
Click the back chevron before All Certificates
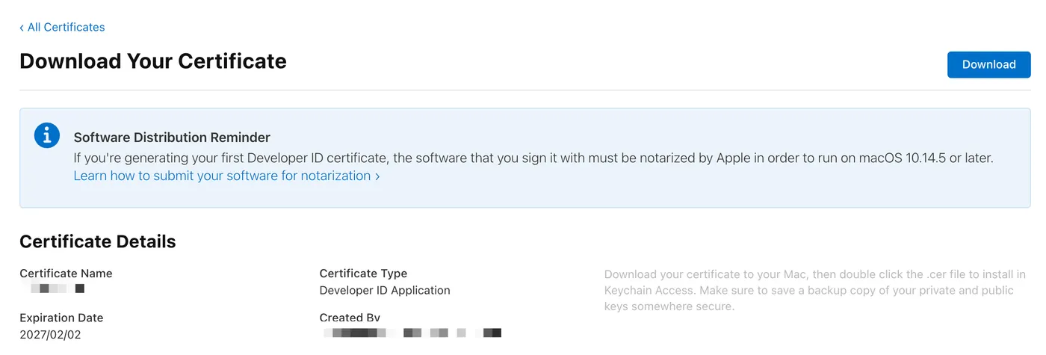tap(22, 28)
